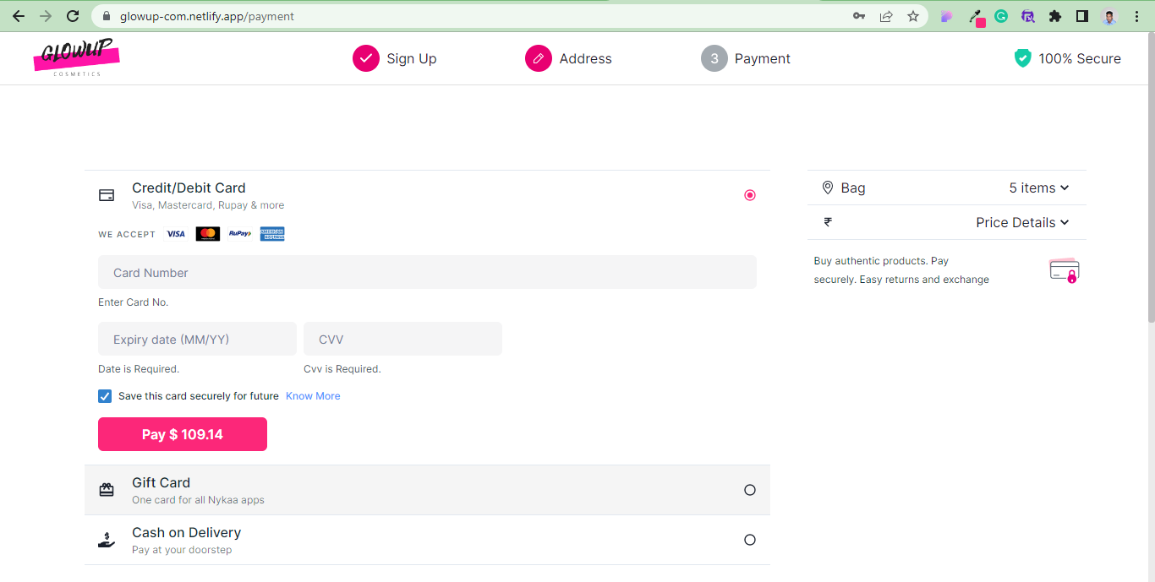This screenshot has height=582, width=1155.
Task: Click the Payment step number 3 circle
Action: [714, 58]
